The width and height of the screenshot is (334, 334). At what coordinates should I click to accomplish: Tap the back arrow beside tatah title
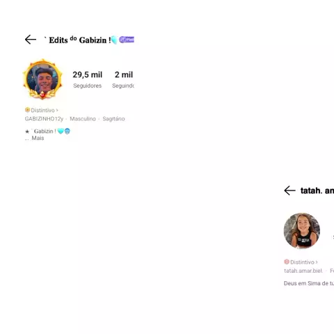(x=289, y=191)
